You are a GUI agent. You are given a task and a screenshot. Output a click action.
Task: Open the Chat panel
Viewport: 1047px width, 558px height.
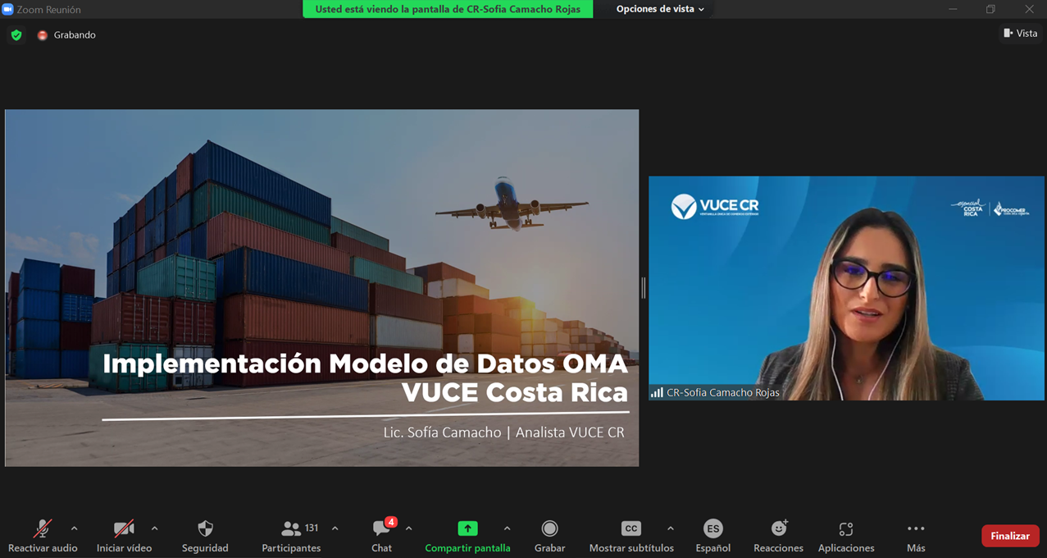(381, 536)
